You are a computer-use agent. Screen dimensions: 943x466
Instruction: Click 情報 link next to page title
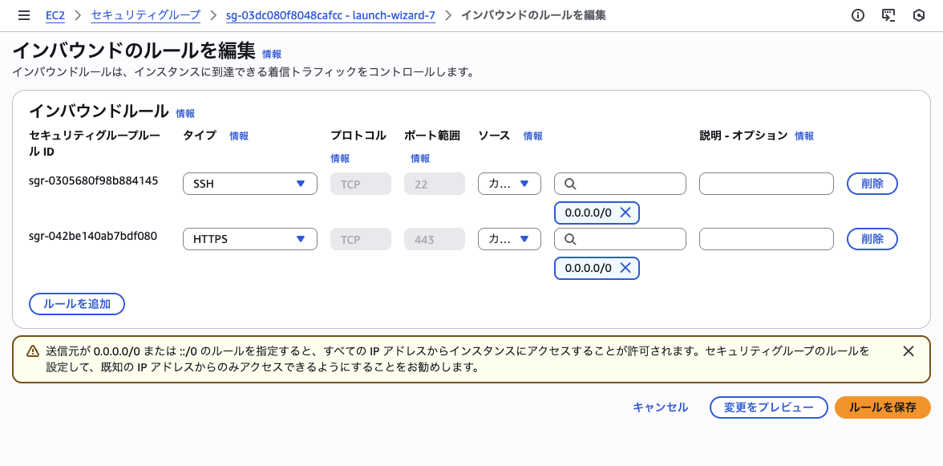[x=272, y=54]
